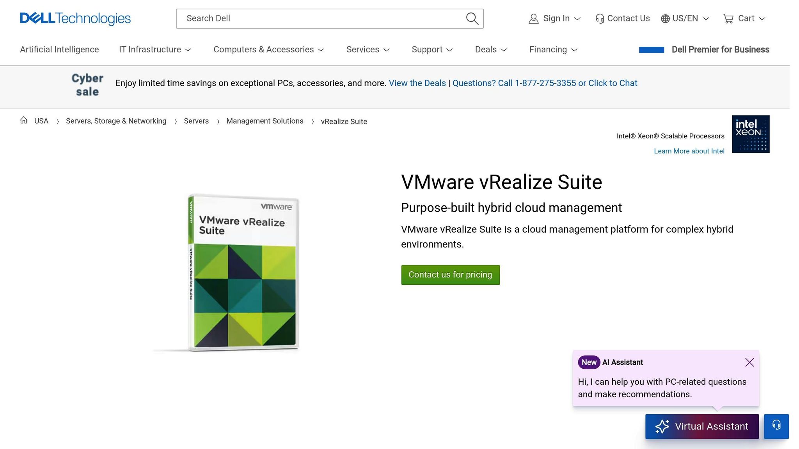Expand the Support dropdown
Screen dimensions: 799x449
(427, 49)
